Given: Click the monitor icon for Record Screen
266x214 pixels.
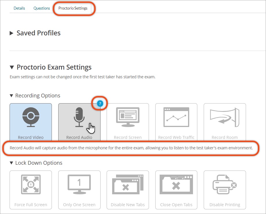Looking at the screenshot, I should point(128,117).
